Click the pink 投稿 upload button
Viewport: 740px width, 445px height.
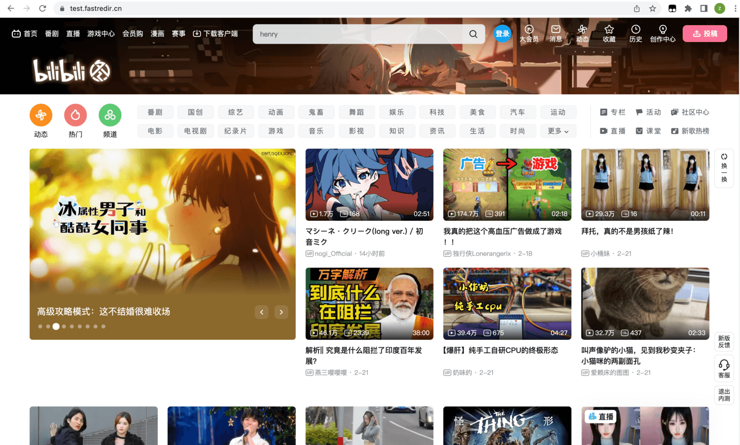tap(705, 34)
